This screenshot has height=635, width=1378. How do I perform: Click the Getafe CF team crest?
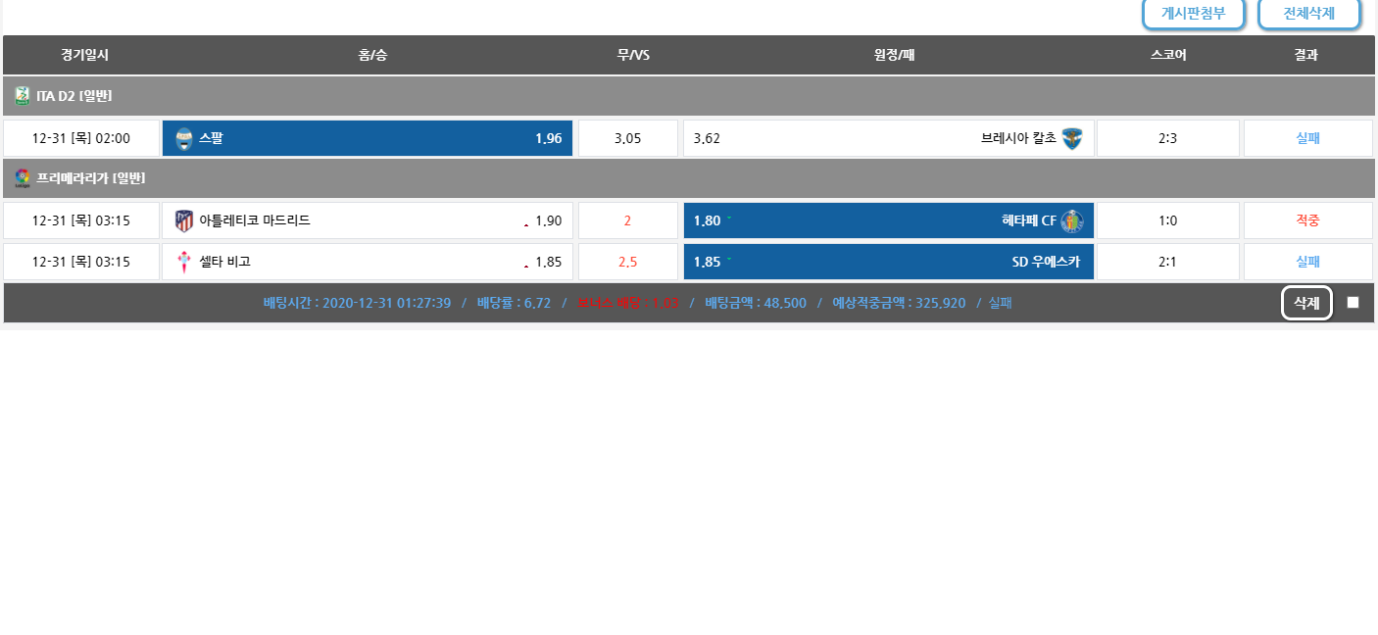[1072, 221]
